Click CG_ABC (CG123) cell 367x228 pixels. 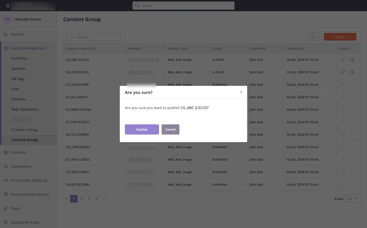[77, 60]
